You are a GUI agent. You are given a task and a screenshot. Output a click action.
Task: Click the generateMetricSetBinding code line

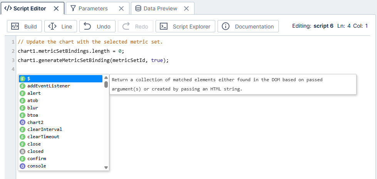click(x=93, y=60)
